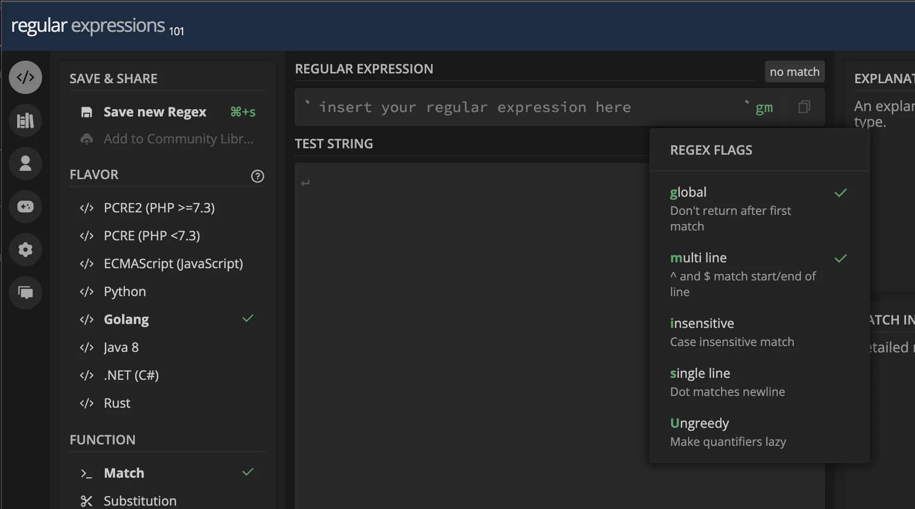Image resolution: width=915 pixels, height=509 pixels.
Task: Open the regex editor sidebar icon
Action: click(25, 77)
